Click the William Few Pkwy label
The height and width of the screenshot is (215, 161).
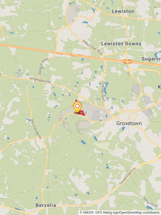[x=92, y=47]
